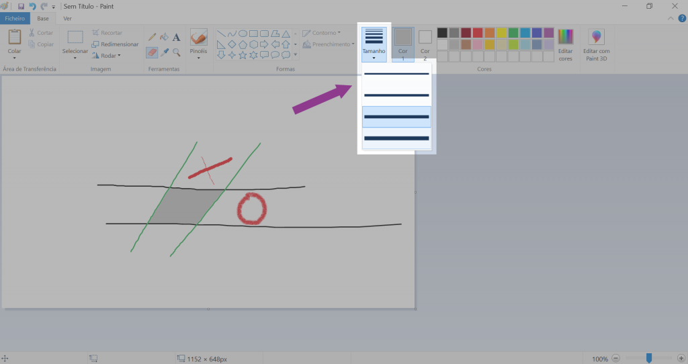Activate Cor 2 background color
This screenshot has height=364, width=688.
point(425,44)
